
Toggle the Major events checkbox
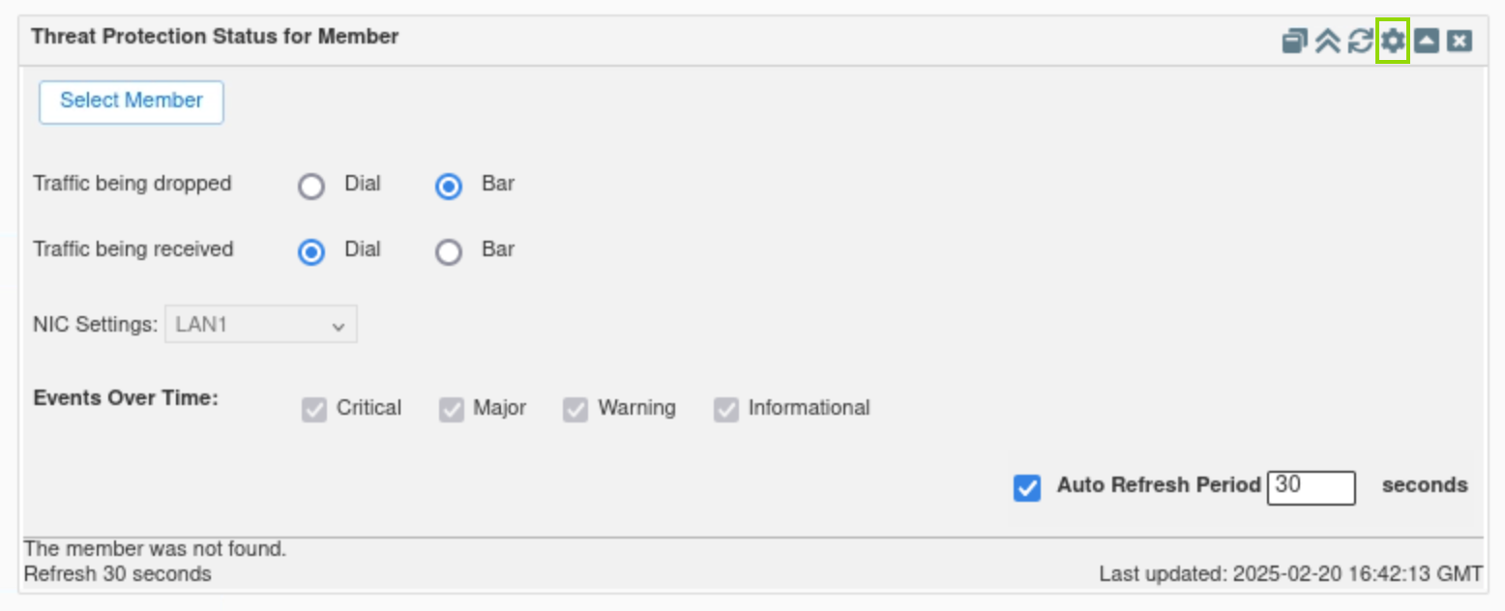point(452,410)
